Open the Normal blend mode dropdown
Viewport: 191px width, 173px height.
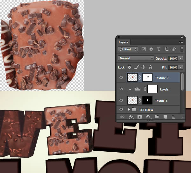[136, 58]
